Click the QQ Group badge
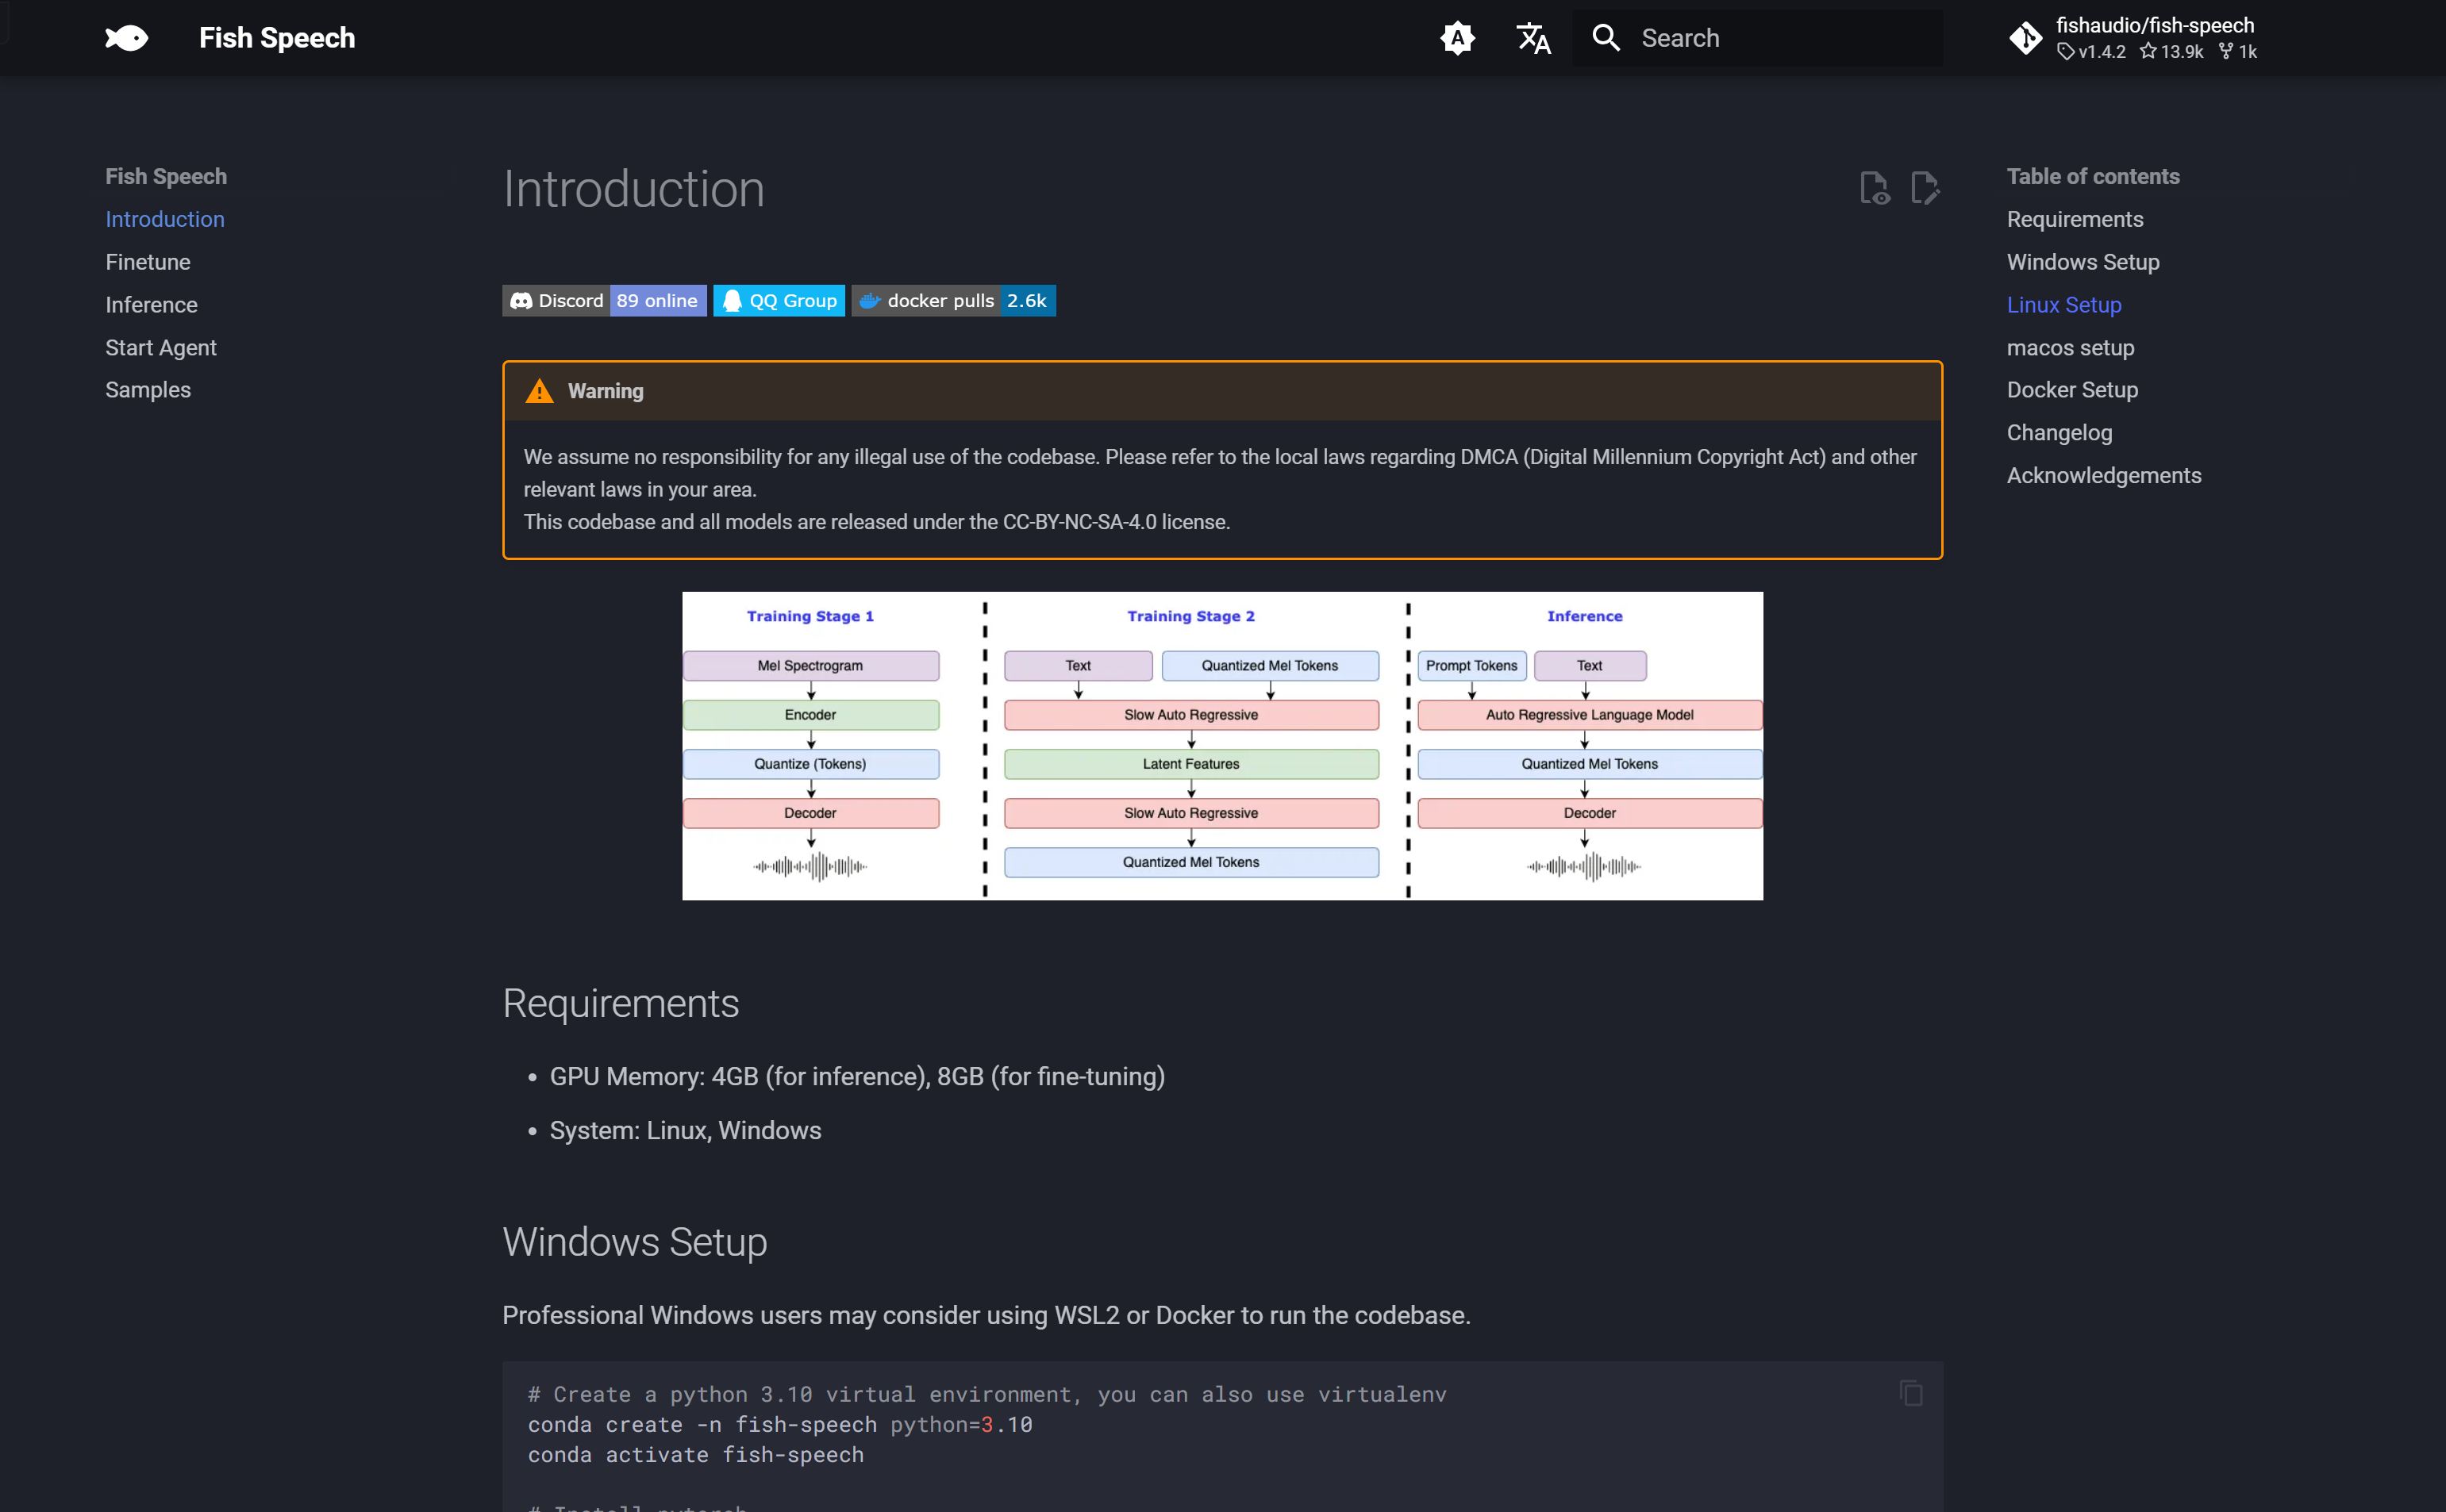 779,300
